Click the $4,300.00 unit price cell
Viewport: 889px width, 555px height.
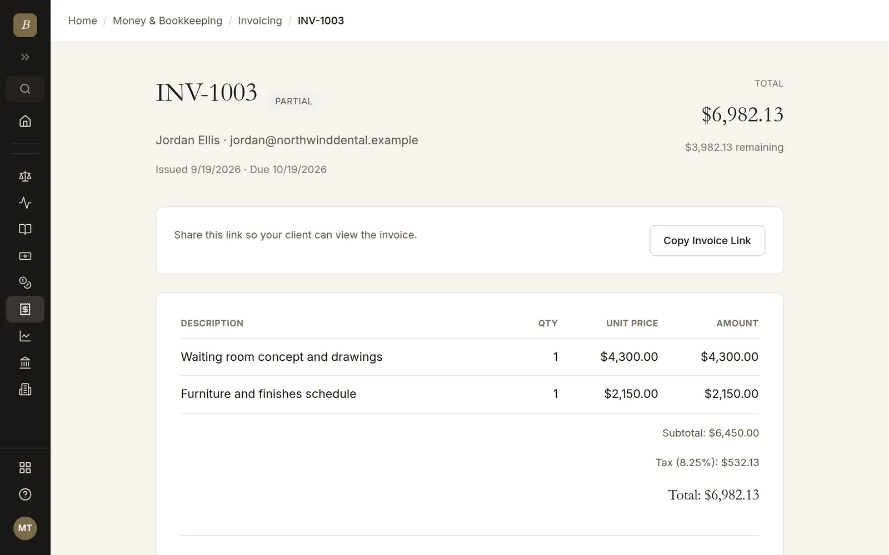click(629, 357)
